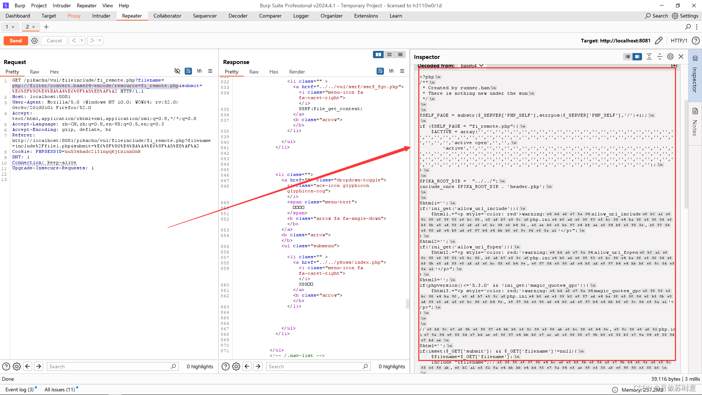This screenshot has height=395, width=702.
Task: Open Inspector settings gear
Action: tap(670, 56)
